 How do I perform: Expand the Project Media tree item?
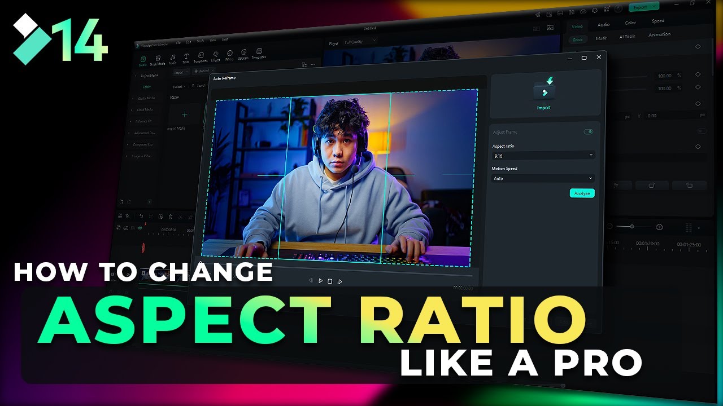136,75
